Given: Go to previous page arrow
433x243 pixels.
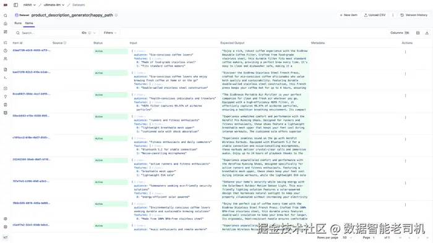Looking at the screenshot, I should point(409,237).
